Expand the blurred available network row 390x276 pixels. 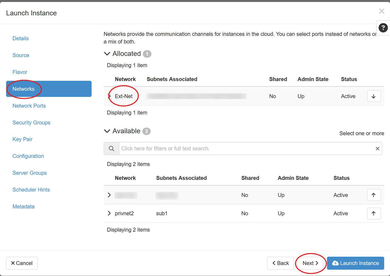109,195
